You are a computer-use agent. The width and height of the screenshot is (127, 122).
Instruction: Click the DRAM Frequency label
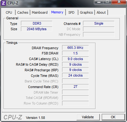45,48
